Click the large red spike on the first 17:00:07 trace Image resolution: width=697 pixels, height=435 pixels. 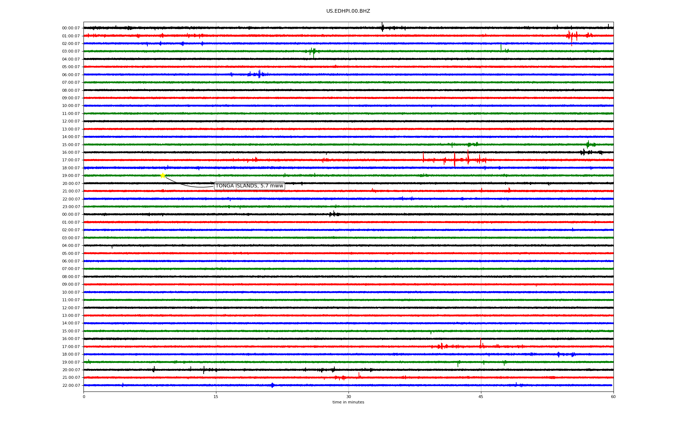[x=455, y=160]
